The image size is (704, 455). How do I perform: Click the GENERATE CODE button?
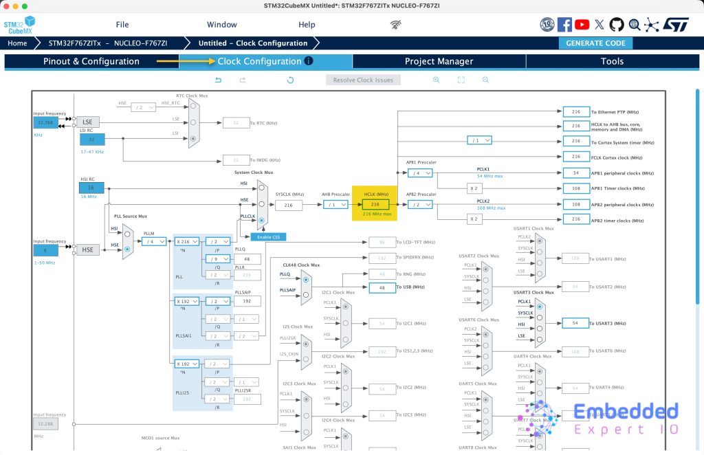(x=595, y=43)
